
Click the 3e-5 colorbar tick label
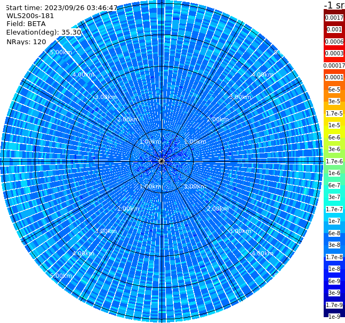pos(334,101)
